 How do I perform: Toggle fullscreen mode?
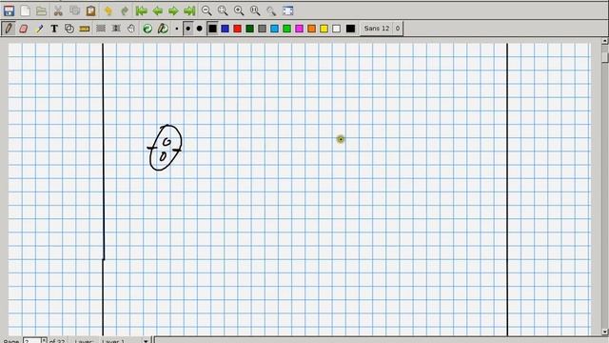pyautogui.click(x=287, y=10)
